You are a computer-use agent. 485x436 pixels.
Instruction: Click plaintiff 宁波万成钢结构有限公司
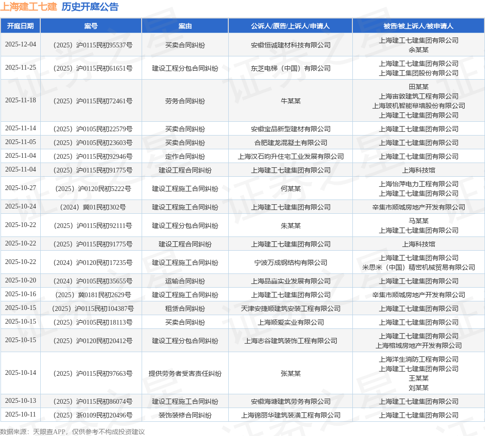click(290, 262)
